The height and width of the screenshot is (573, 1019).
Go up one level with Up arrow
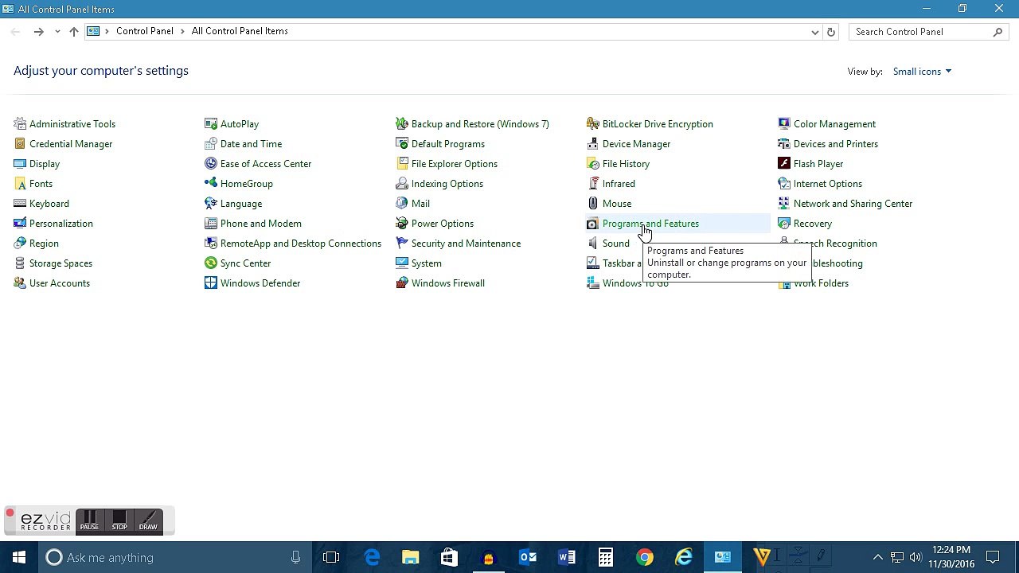click(74, 32)
